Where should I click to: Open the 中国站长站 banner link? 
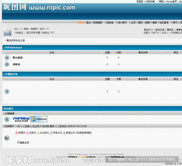pyautogui.click(x=39, y=119)
